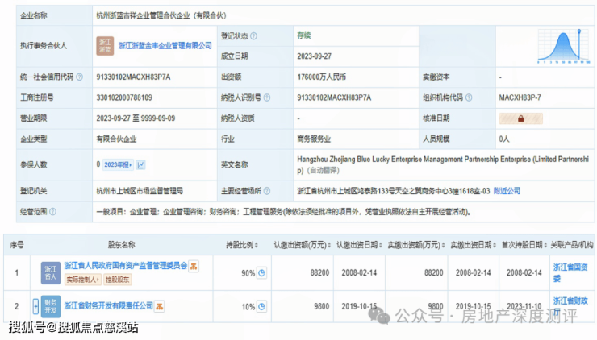Open 浙江省人民政府国有资产监督管理委员会 shareholder link

[x=126, y=265]
